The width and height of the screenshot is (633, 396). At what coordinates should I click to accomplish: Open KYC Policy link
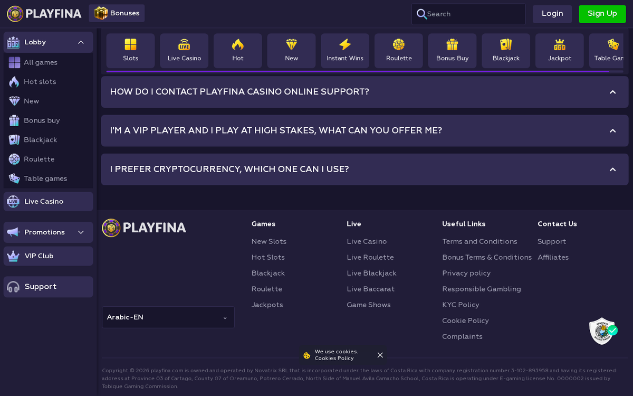(461, 305)
